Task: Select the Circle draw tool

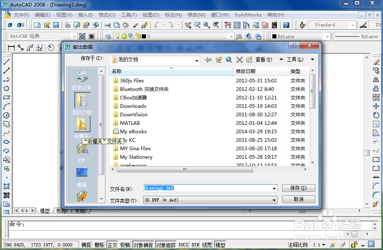Action: [x=6, y=115]
